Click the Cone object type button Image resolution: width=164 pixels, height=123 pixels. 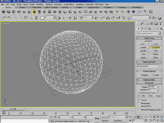pos(156,44)
